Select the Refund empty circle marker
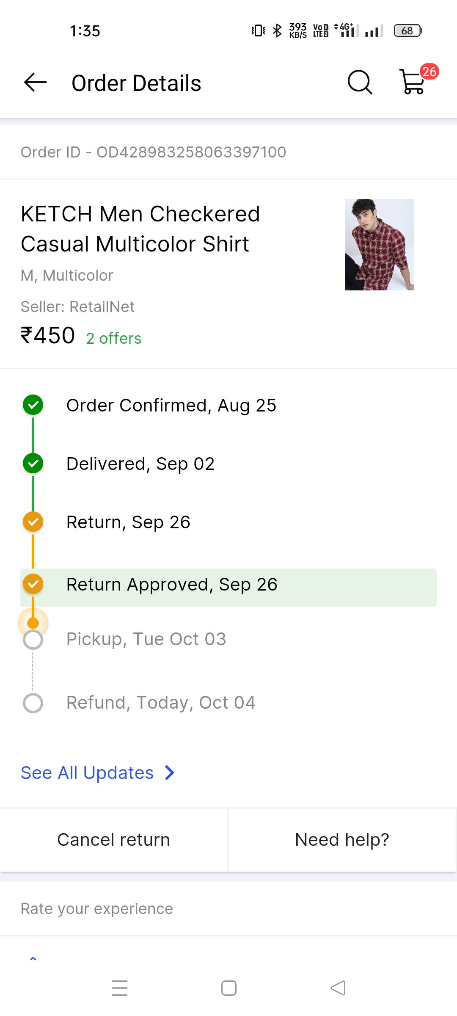Screen dimensions: 457x1016 33,703
